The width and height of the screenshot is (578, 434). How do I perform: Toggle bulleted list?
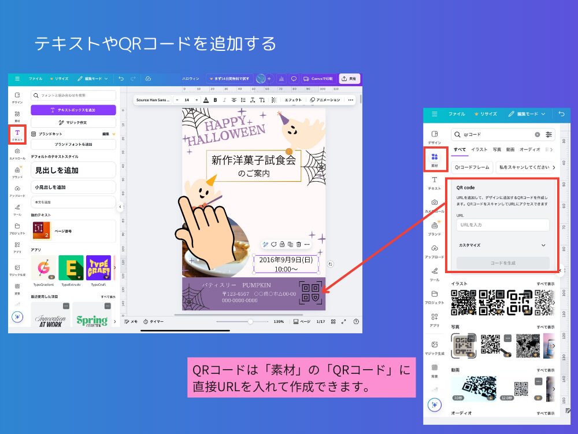(x=243, y=100)
